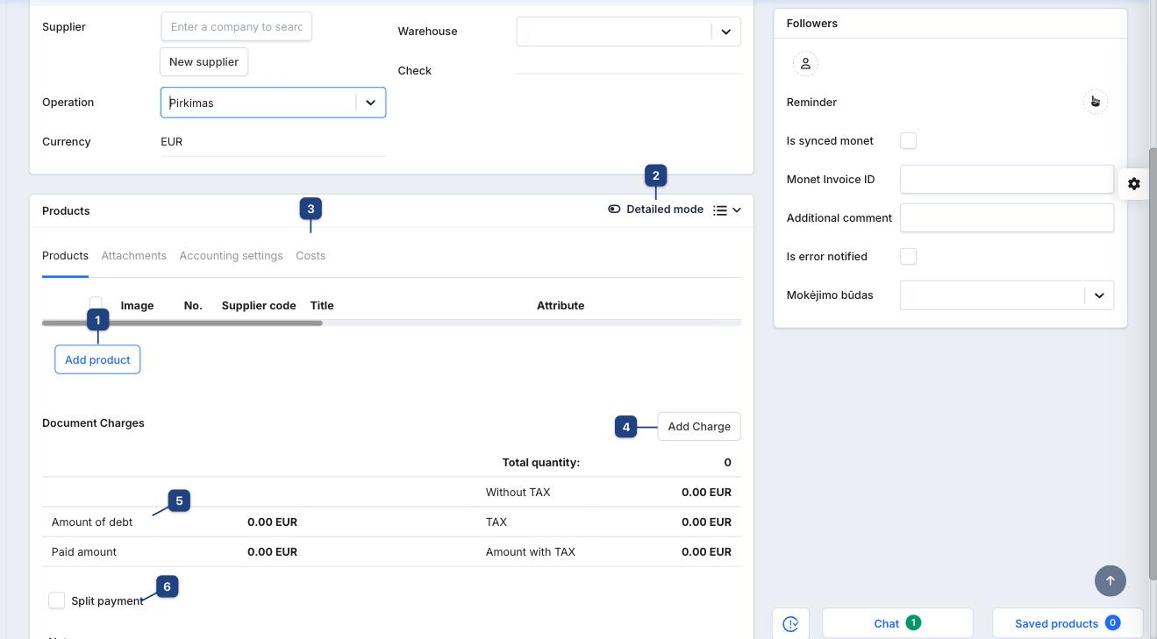Click the products table horizontal scrollbar
The height and width of the screenshot is (639, 1157).
(x=182, y=323)
